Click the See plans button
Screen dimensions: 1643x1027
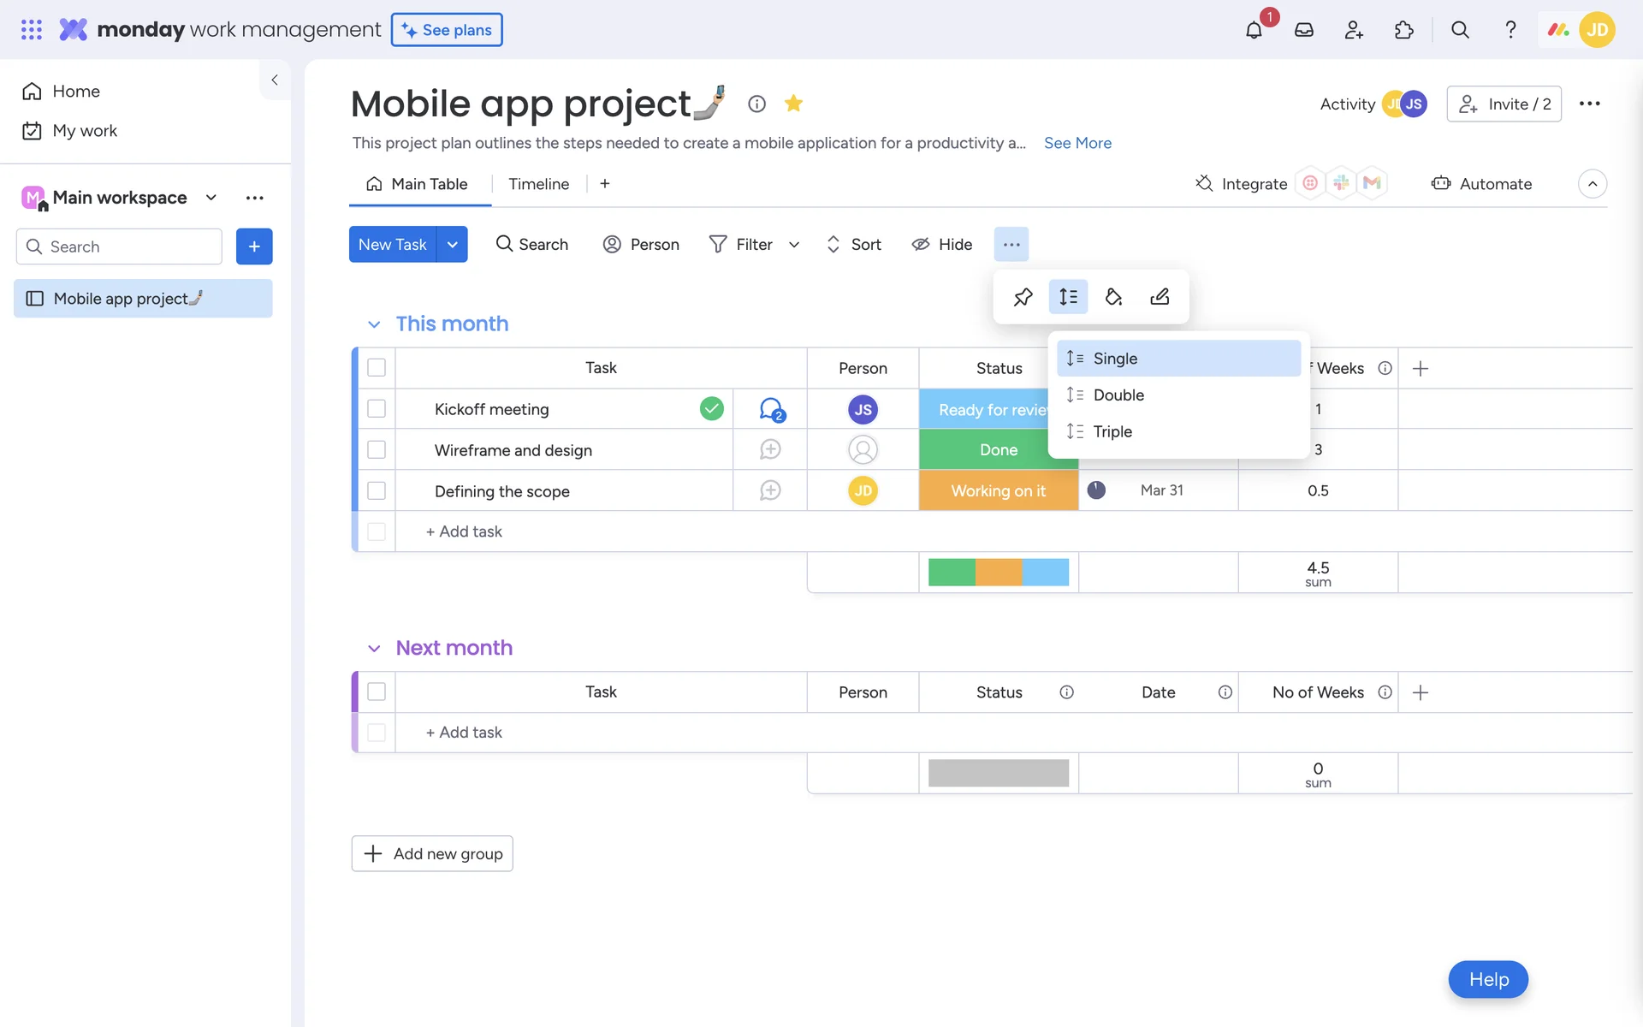tap(447, 30)
